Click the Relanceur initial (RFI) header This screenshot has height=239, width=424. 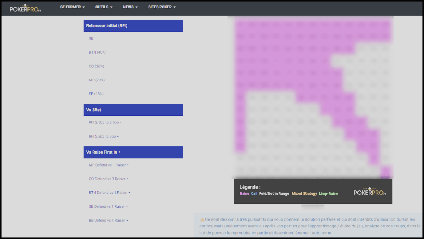coord(107,26)
